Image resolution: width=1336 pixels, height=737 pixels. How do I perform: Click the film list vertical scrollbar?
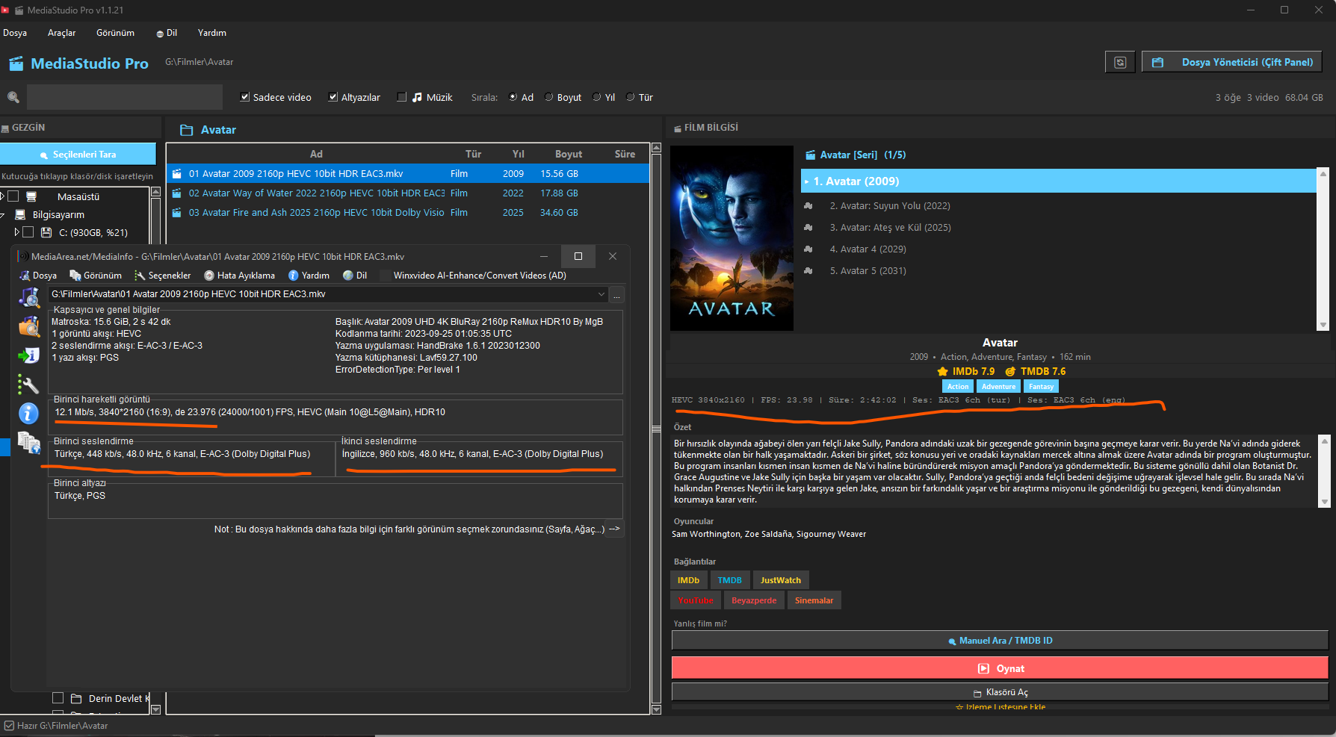click(656, 429)
